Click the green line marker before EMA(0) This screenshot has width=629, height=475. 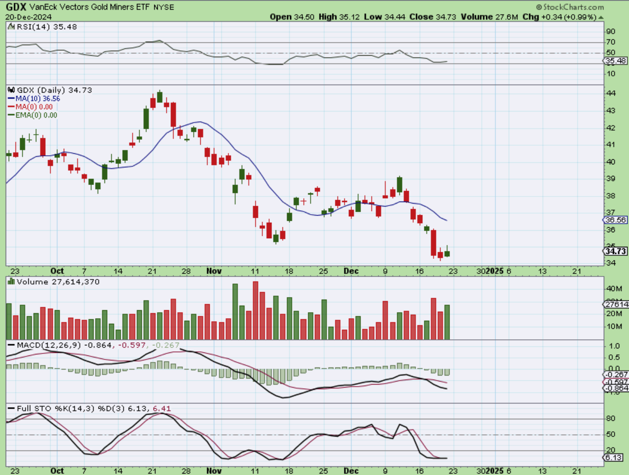pyautogui.click(x=10, y=115)
